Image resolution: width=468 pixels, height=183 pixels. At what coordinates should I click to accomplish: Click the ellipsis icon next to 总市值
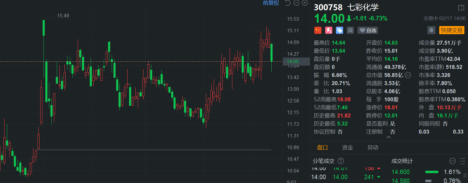pyautogui.click(x=408, y=75)
